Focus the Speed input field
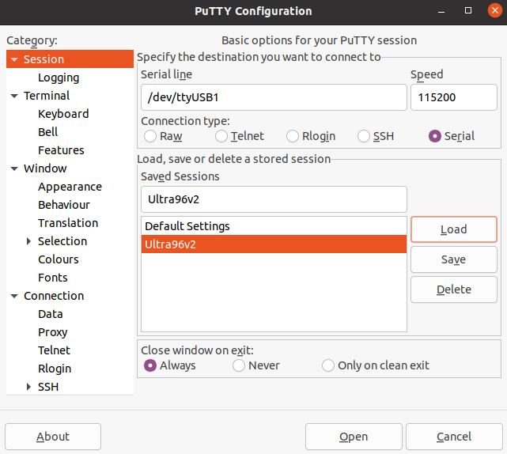The width and height of the screenshot is (507, 454). 454,97
